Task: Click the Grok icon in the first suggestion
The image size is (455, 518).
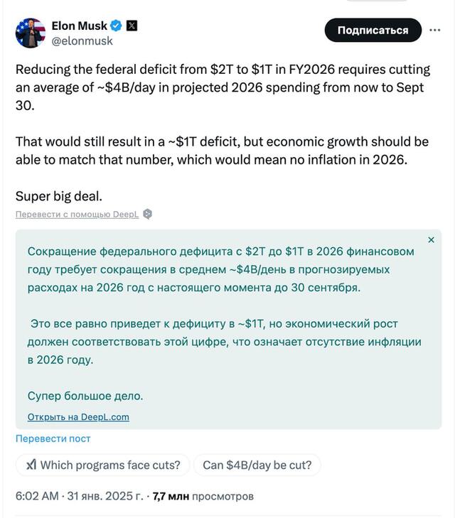Action: point(31,465)
